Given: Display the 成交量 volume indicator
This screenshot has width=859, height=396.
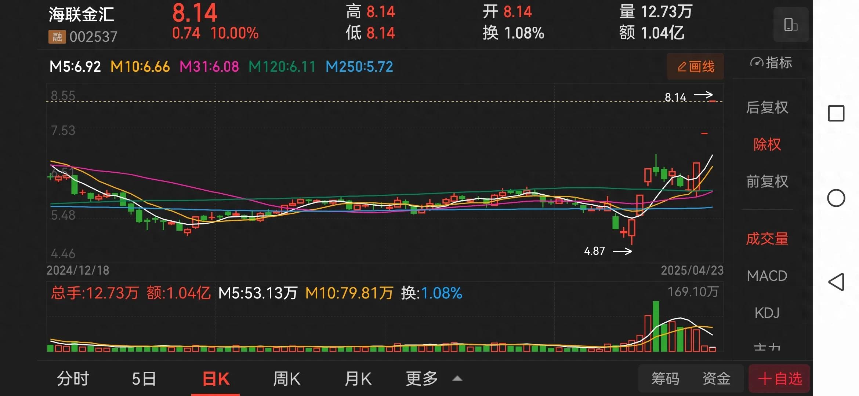Looking at the screenshot, I should (x=767, y=239).
